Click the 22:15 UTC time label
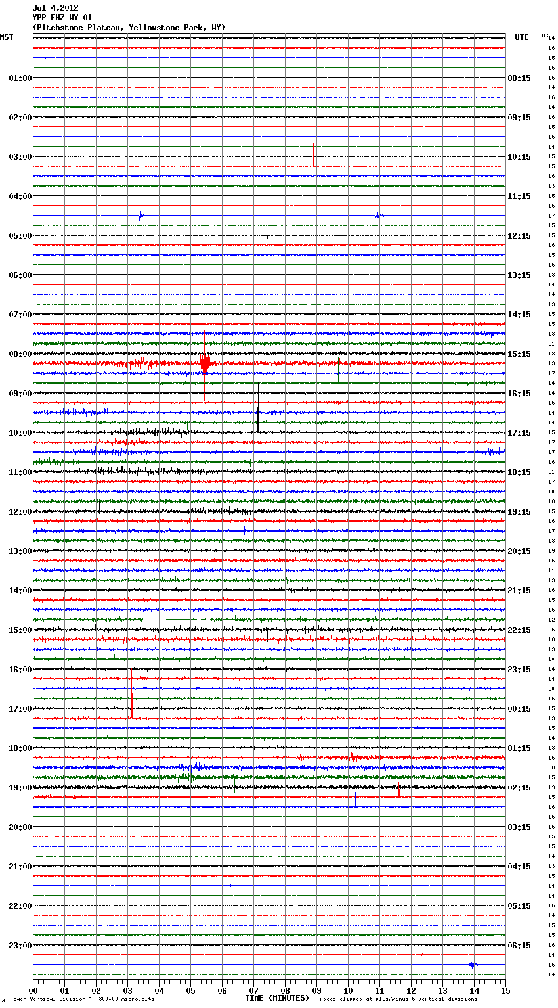This screenshot has height=1008, width=558. (519, 630)
